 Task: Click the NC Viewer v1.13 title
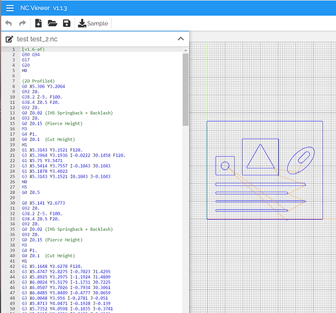pos(44,8)
